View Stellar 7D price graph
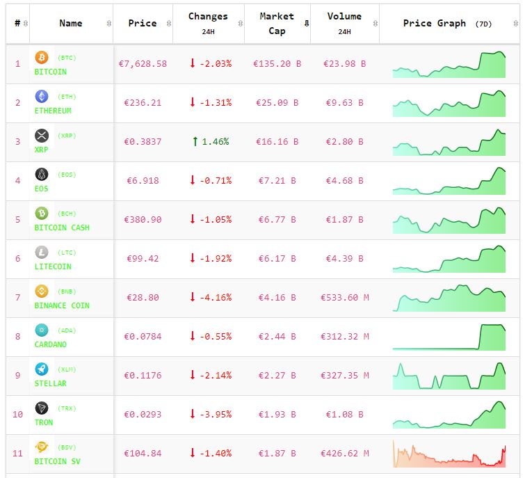 [449, 376]
